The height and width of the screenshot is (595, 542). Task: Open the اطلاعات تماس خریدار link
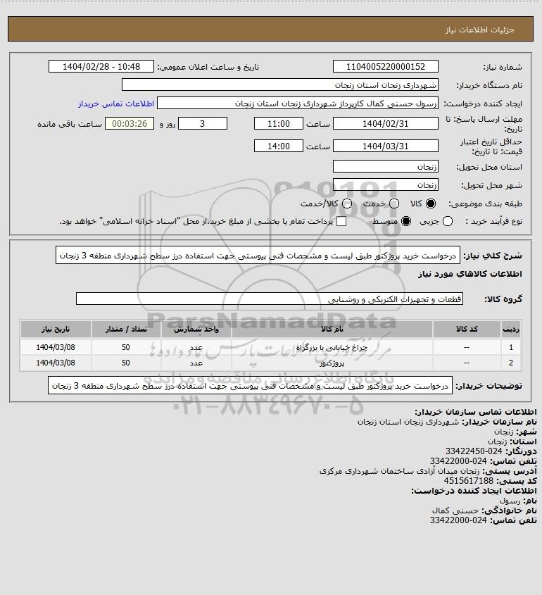point(116,104)
